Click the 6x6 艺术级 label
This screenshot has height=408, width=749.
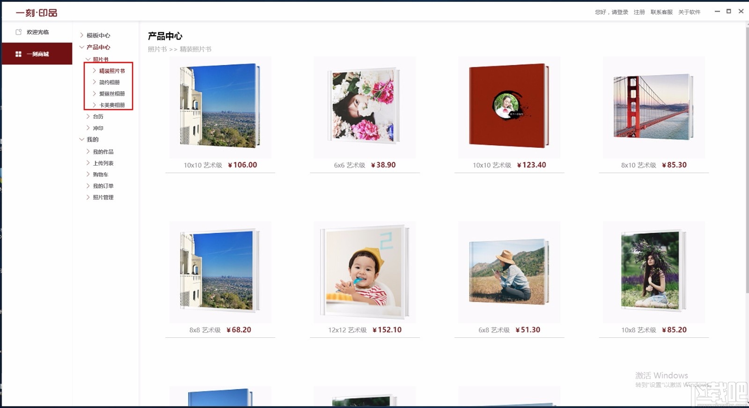point(349,165)
